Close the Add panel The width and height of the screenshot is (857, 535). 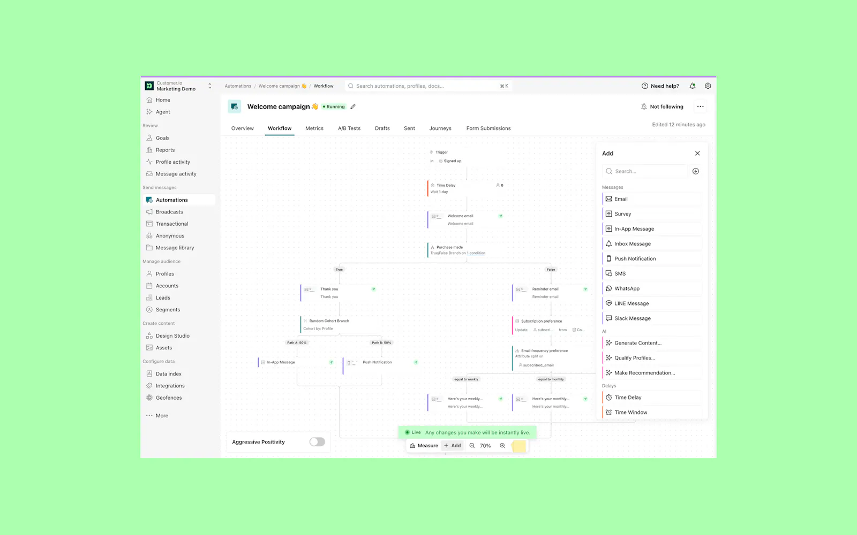click(697, 153)
